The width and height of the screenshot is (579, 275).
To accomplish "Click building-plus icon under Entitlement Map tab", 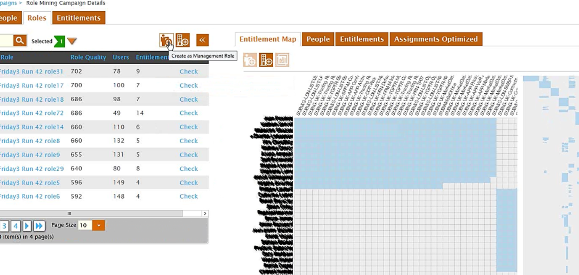I will [266, 60].
